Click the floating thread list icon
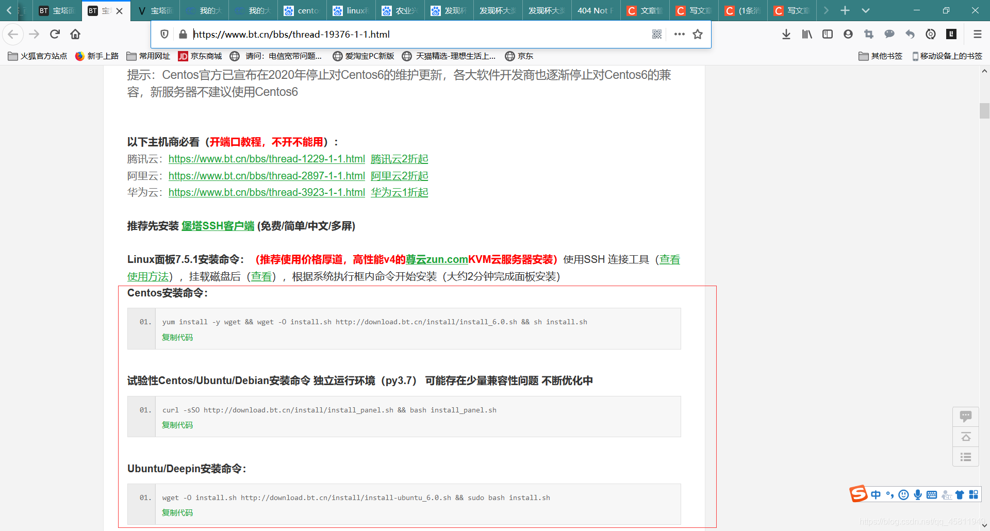The width and height of the screenshot is (990, 531). (966, 457)
